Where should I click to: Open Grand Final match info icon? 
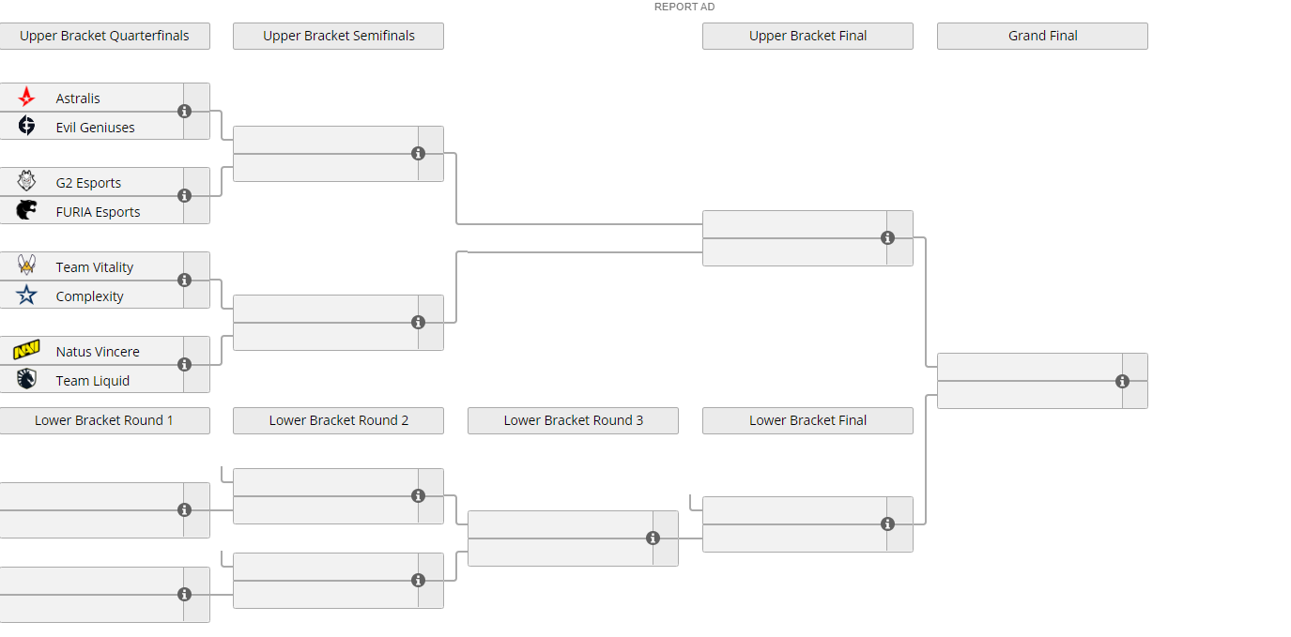tap(1122, 381)
